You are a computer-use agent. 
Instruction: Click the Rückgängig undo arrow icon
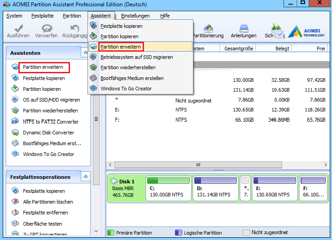pyautogui.click(x=74, y=28)
